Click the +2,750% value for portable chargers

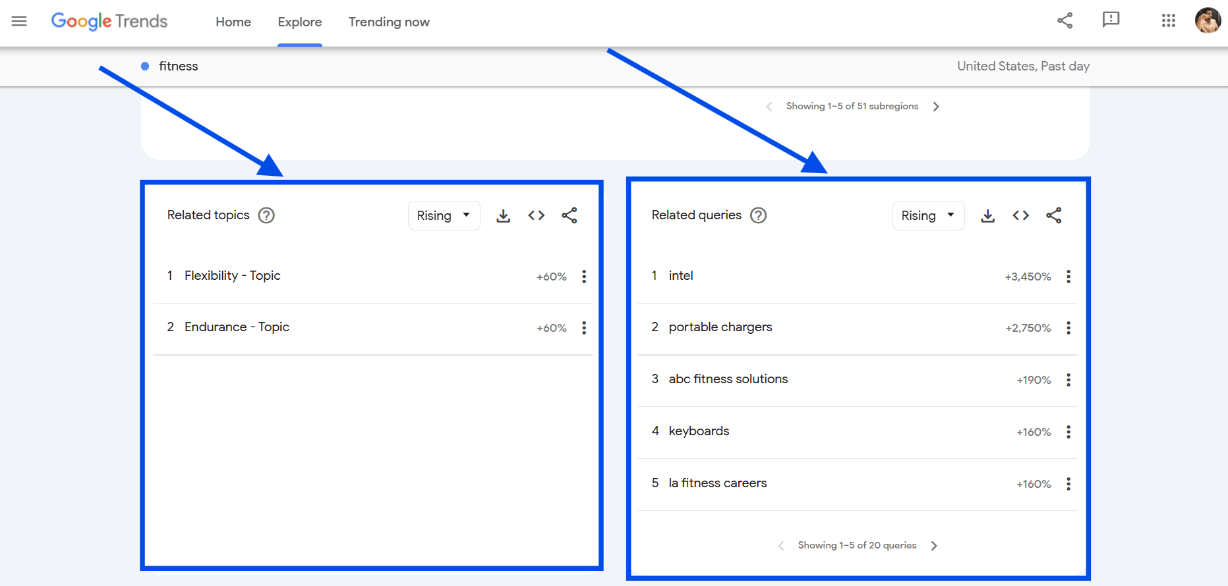(x=1028, y=328)
